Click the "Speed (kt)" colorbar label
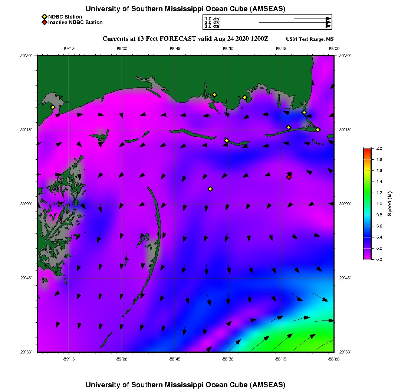Viewport: 408px width, 389px height. coord(389,204)
